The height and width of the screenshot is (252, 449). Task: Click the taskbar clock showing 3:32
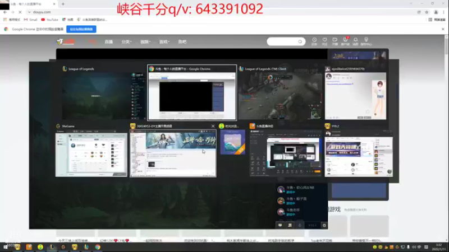pos(439,247)
